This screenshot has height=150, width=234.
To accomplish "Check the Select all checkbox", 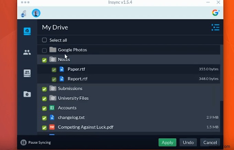I will point(44,40).
